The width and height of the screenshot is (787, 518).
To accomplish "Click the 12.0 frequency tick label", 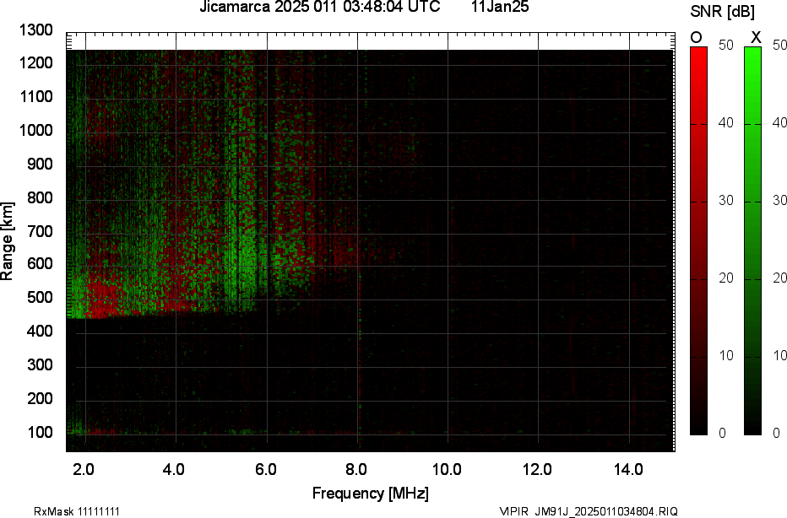I will (537, 470).
